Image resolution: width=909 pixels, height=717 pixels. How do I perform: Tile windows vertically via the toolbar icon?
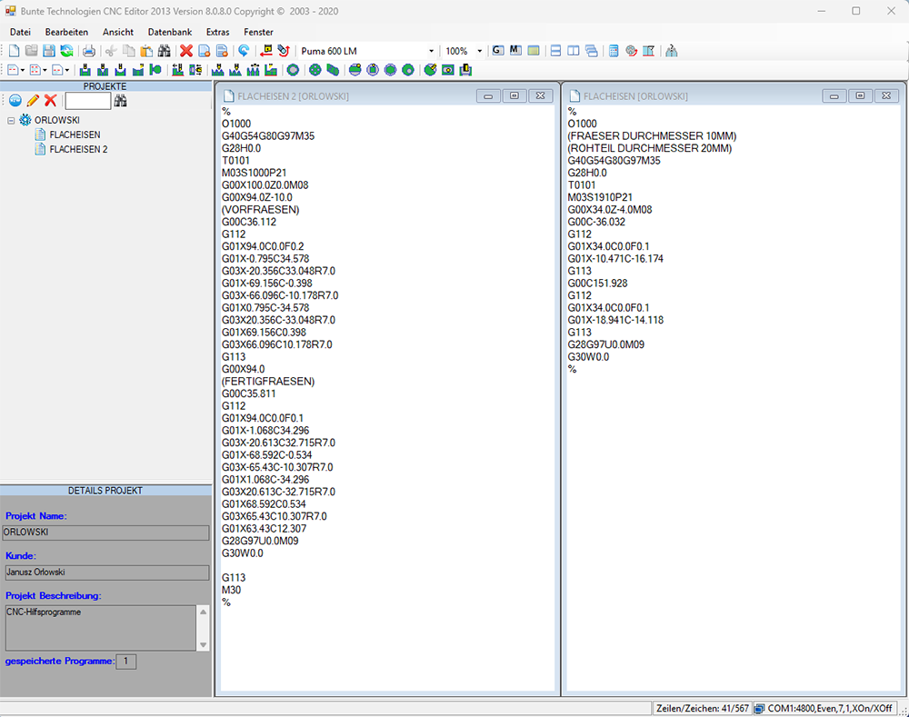point(574,51)
